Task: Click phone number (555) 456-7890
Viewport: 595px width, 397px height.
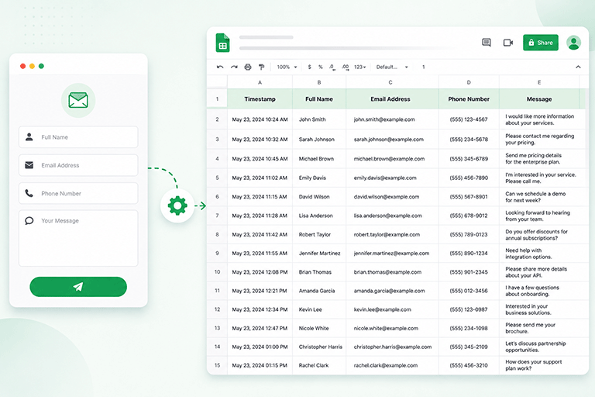Action: pos(469,178)
